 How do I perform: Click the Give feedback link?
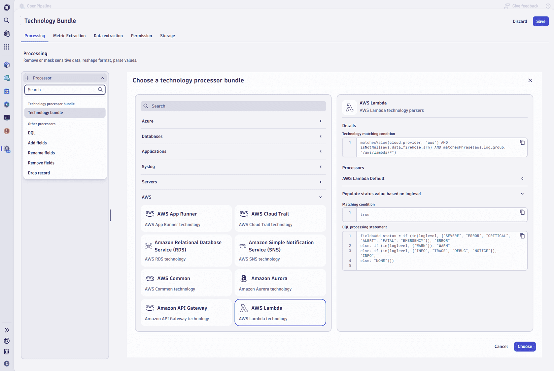click(x=525, y=6)
